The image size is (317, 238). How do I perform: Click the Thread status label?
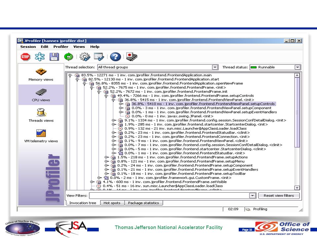pyautogui.click(x=235, y=67)
